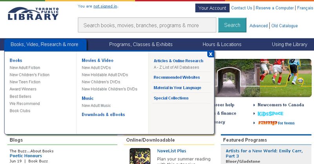Close the mega menu with X button
314x164 pixels.
211,54
